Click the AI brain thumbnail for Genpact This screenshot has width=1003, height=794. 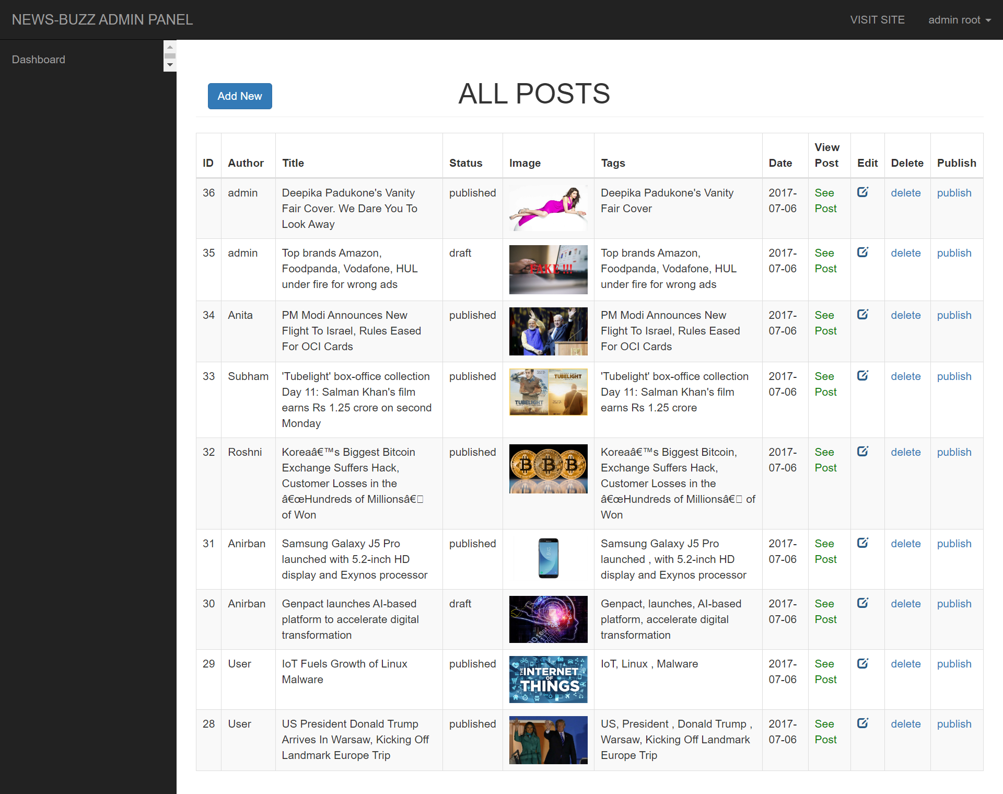click(548, 619)
